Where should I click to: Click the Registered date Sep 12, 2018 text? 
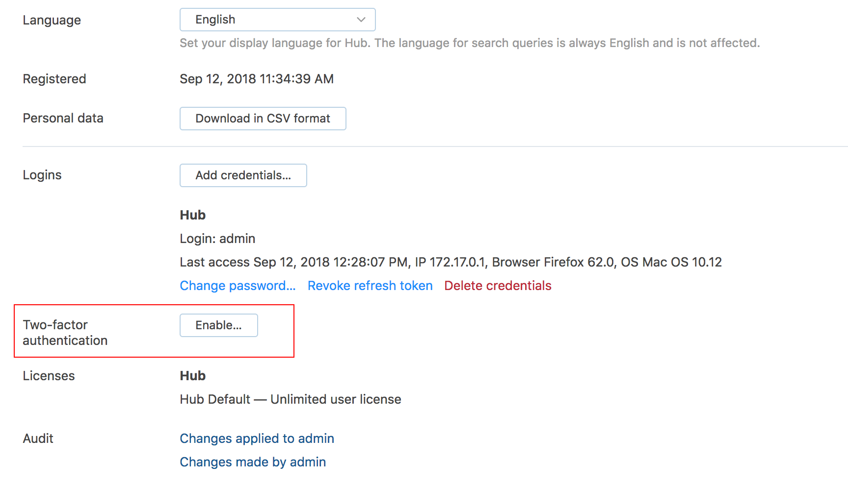coord(257,79)
